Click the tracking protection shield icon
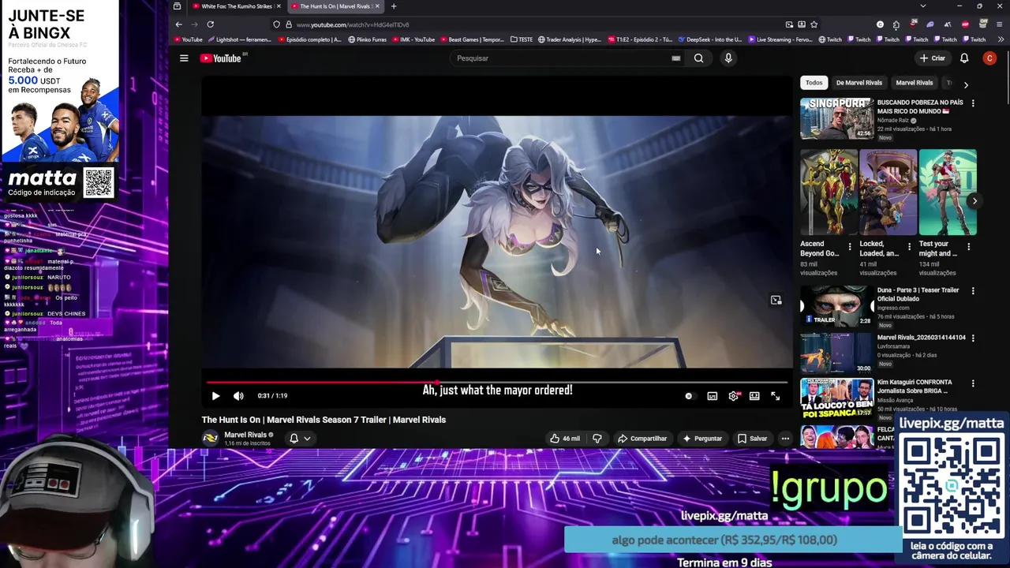Screen dimensions: 1010x568 (277, 24)
